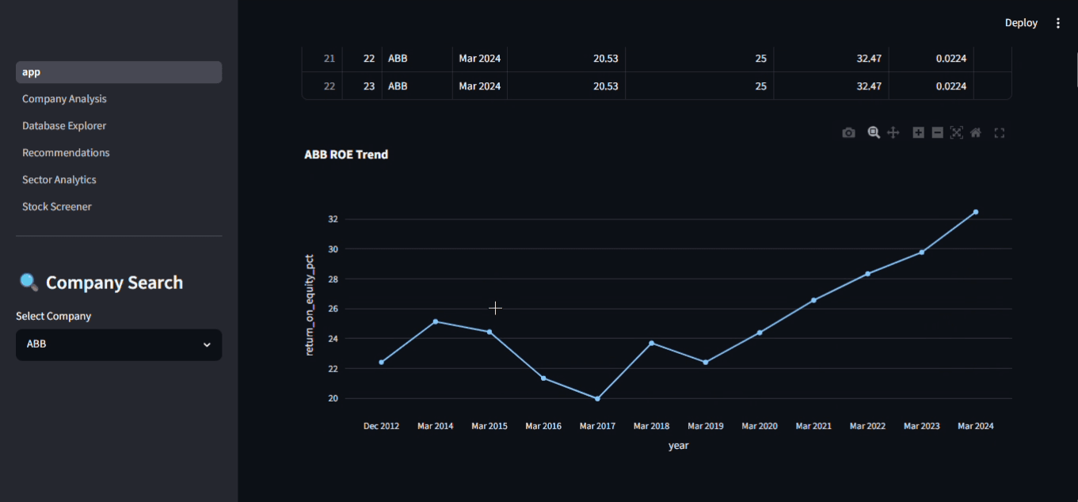Zoom in using the plus icon
Viewport: 1078px width, 502px height.
click(x=918, y=133)
